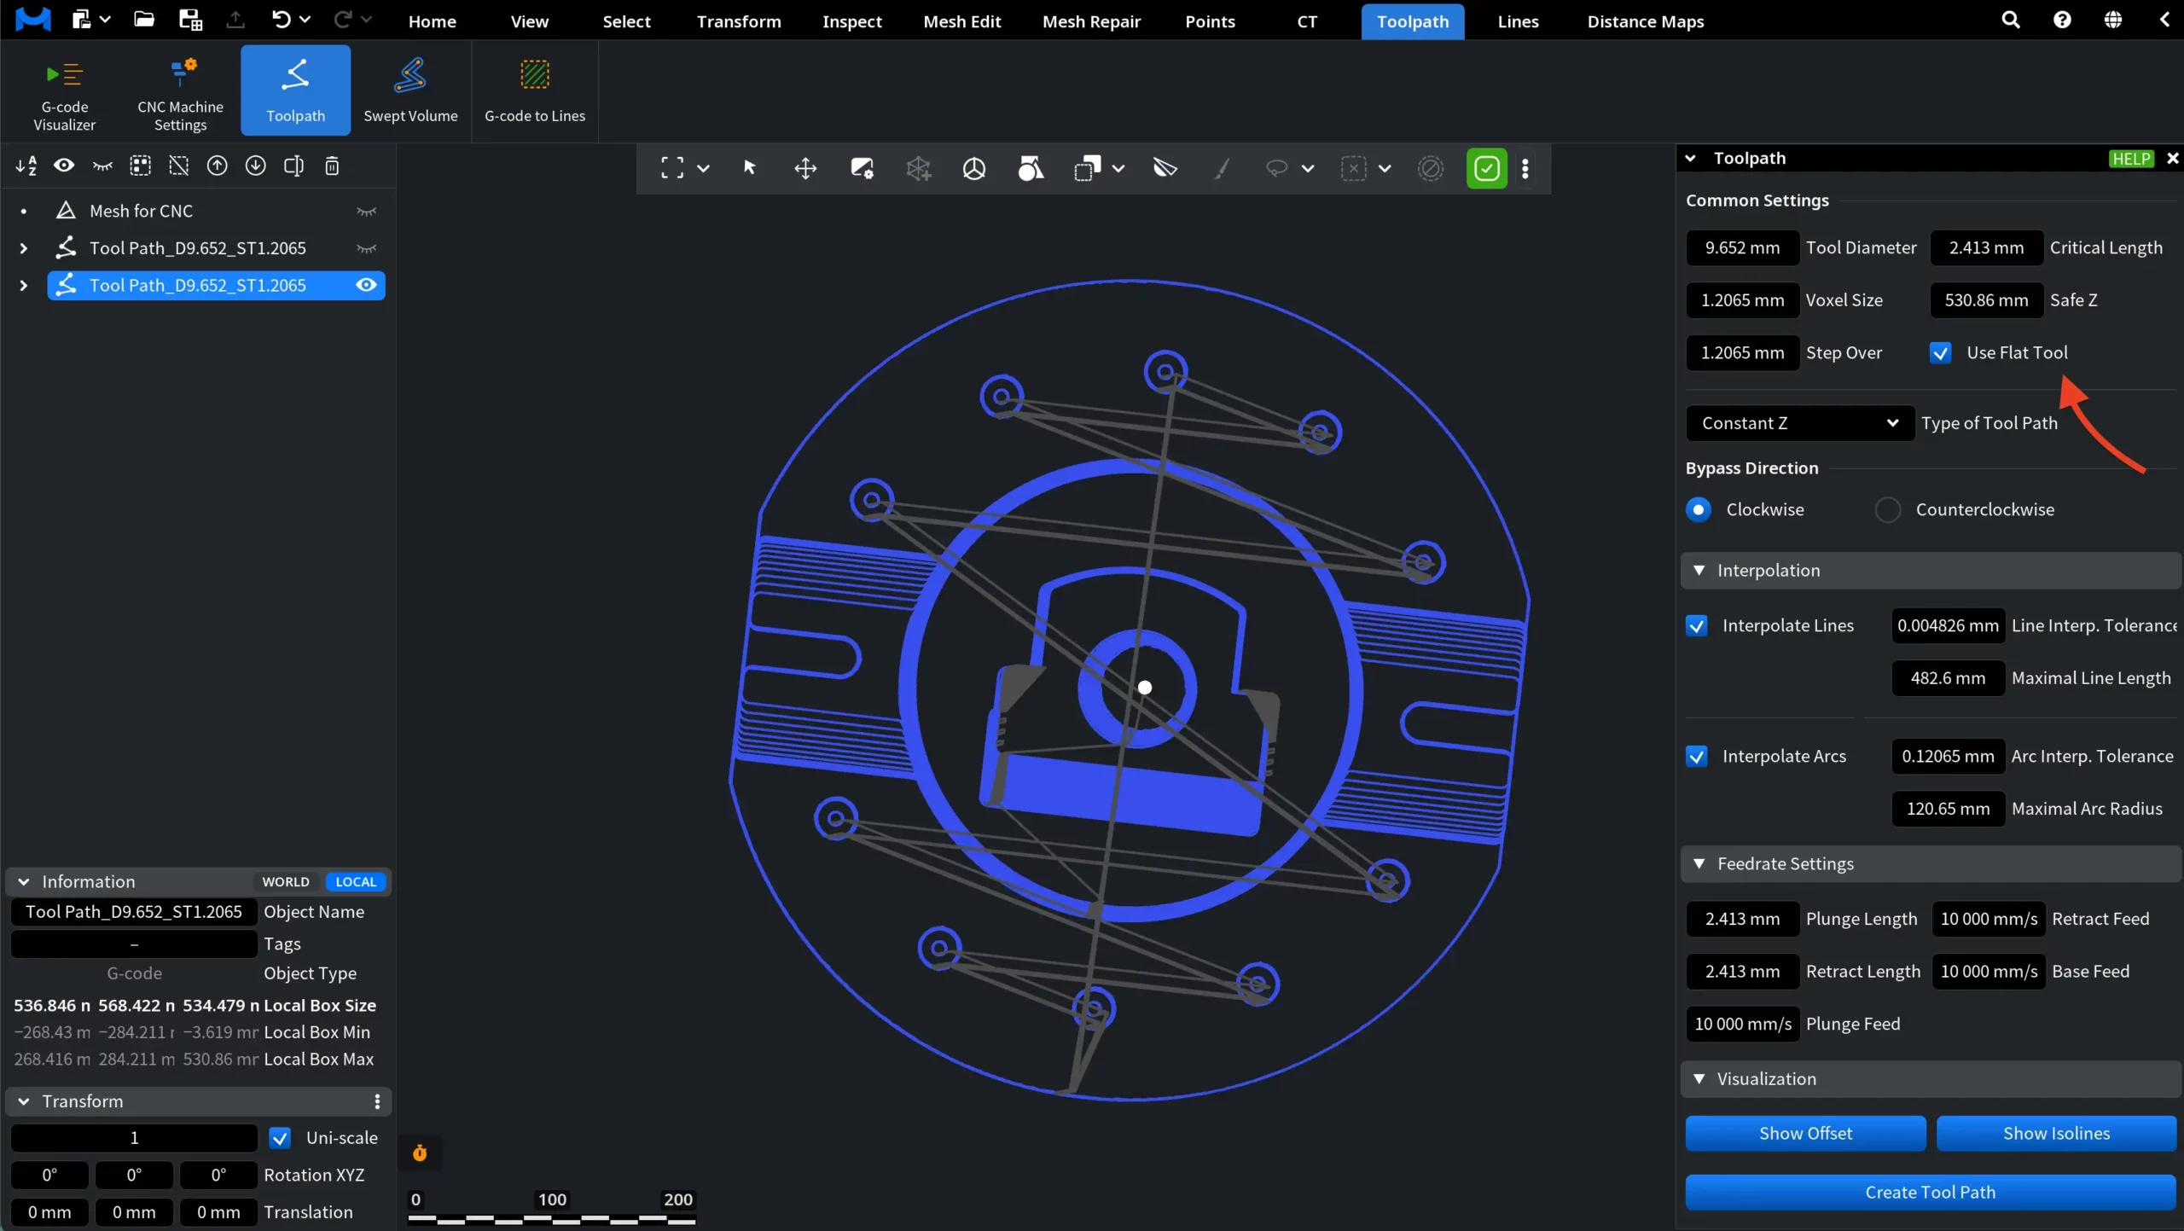This screenshot has width=2184, height=1231.
Task: Click the three-spoke wheel viewport icon
Action: click(x=974, y=168)
